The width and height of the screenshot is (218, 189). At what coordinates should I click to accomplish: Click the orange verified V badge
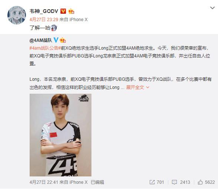(x=63, y=11)
